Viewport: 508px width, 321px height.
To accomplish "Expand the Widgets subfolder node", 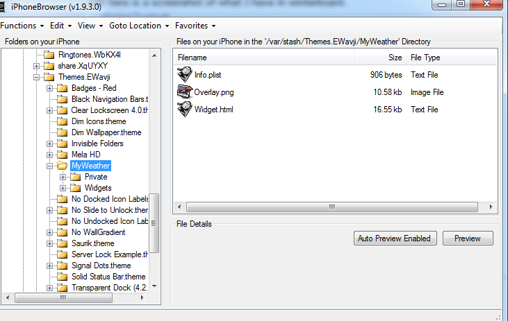I will tap(63, 188).
